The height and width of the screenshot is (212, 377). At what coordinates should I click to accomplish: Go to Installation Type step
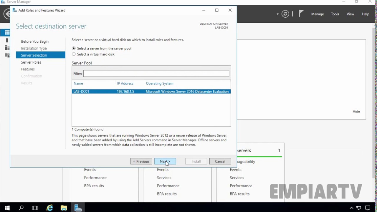(34, 48)
